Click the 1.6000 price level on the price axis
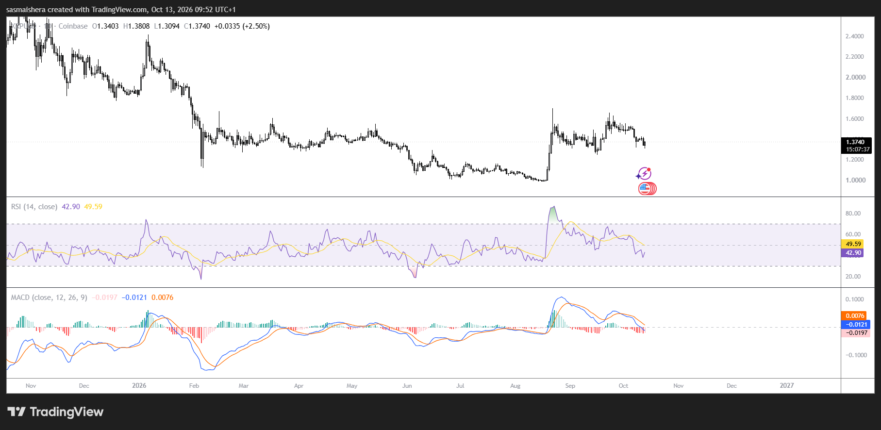Viewport: 881px width, 430px height. 855,119
